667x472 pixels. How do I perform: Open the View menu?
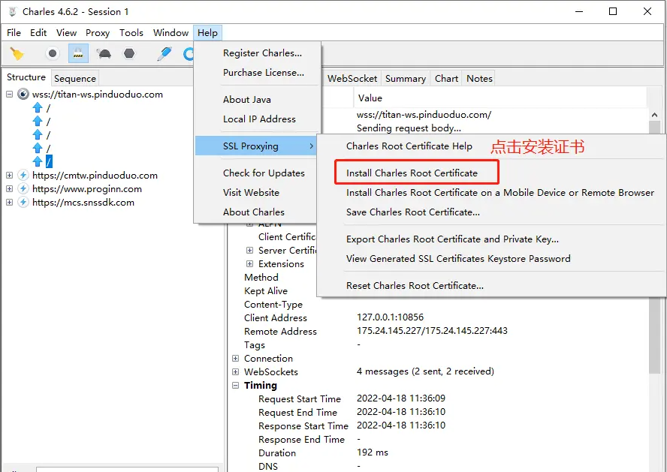(66, 33)
